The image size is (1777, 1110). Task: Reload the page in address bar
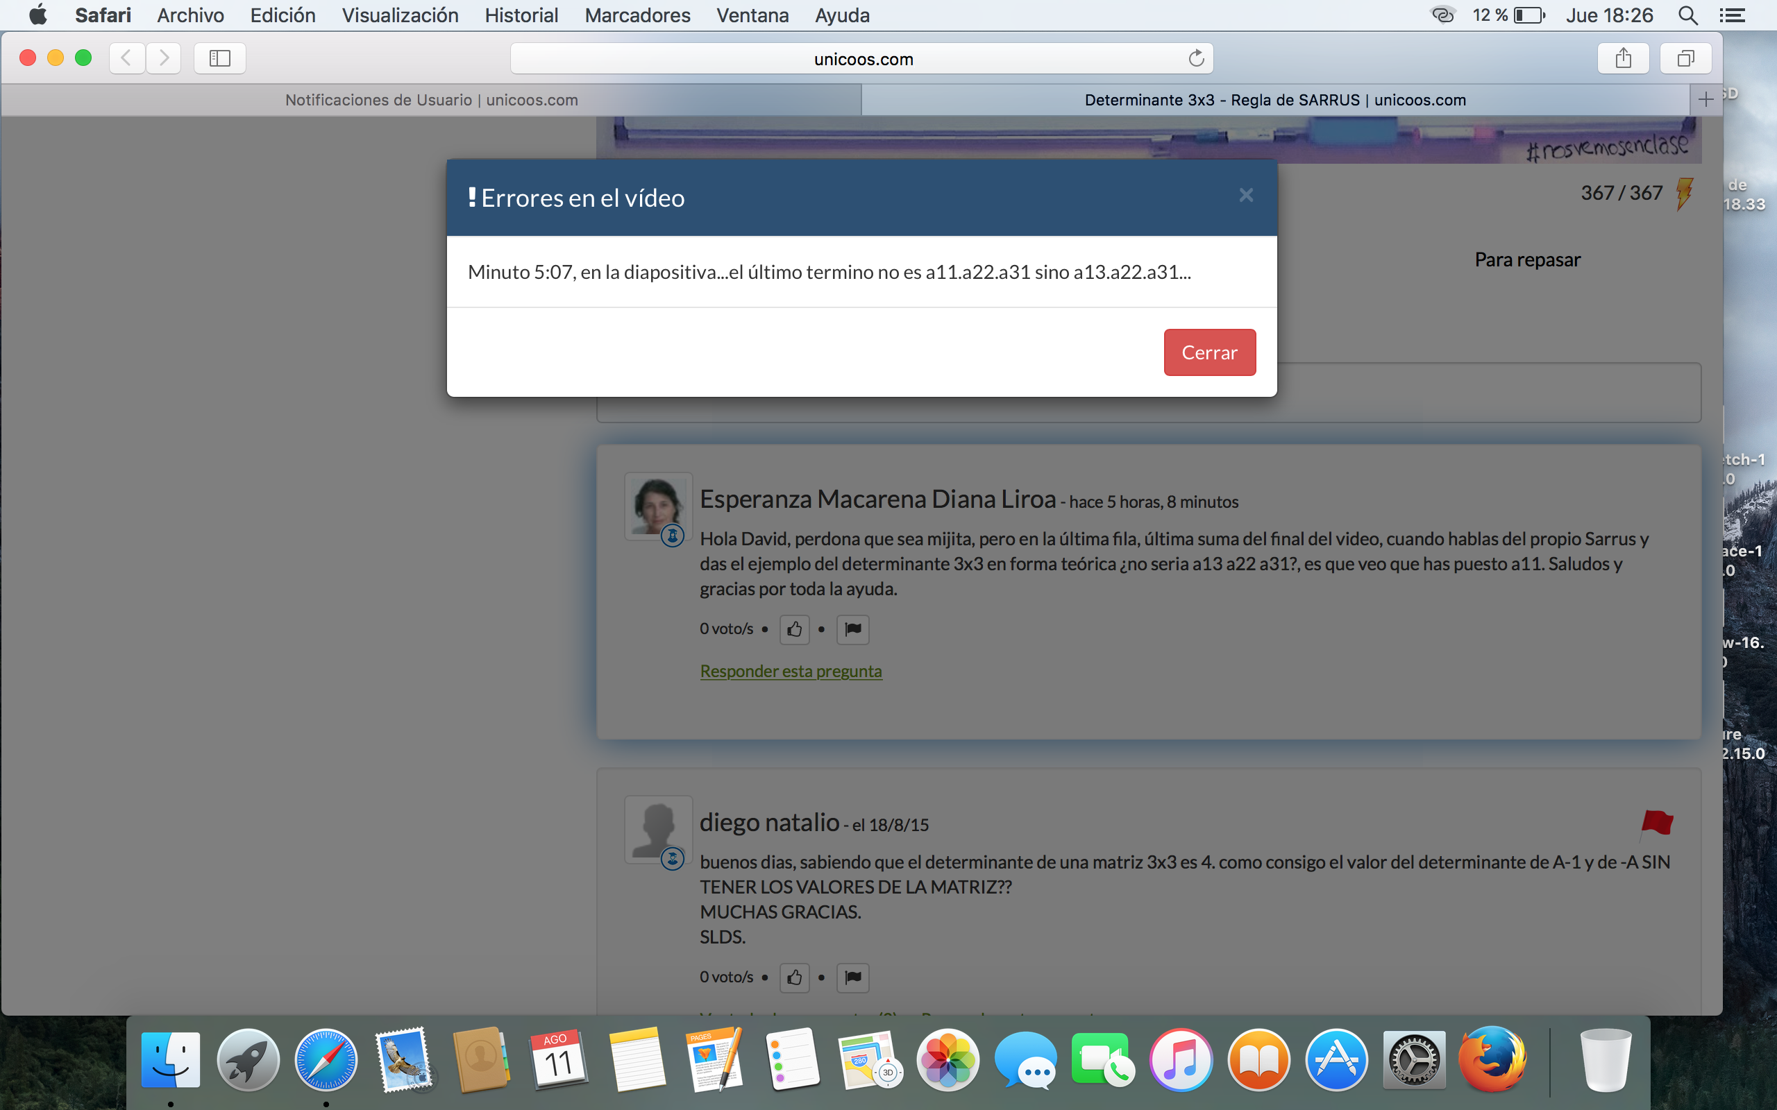(1195, 59)
